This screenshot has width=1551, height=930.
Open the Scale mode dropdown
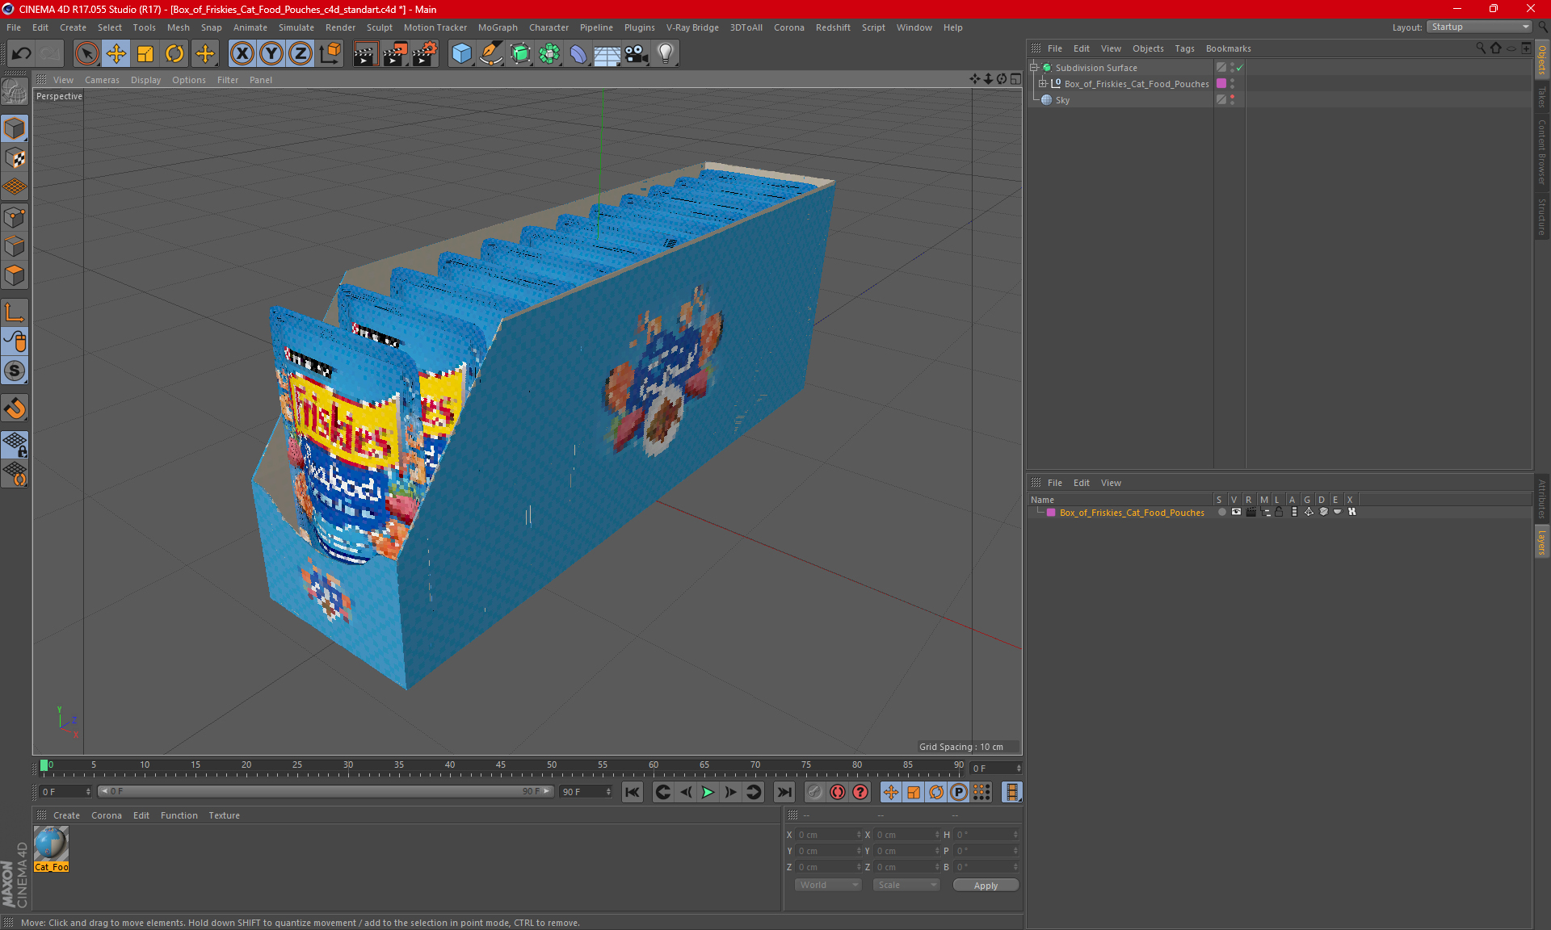907,885
